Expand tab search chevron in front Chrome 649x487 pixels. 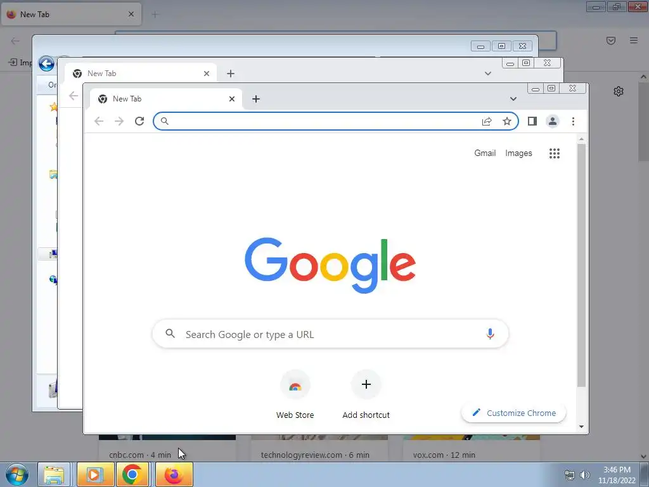point(513,99)
